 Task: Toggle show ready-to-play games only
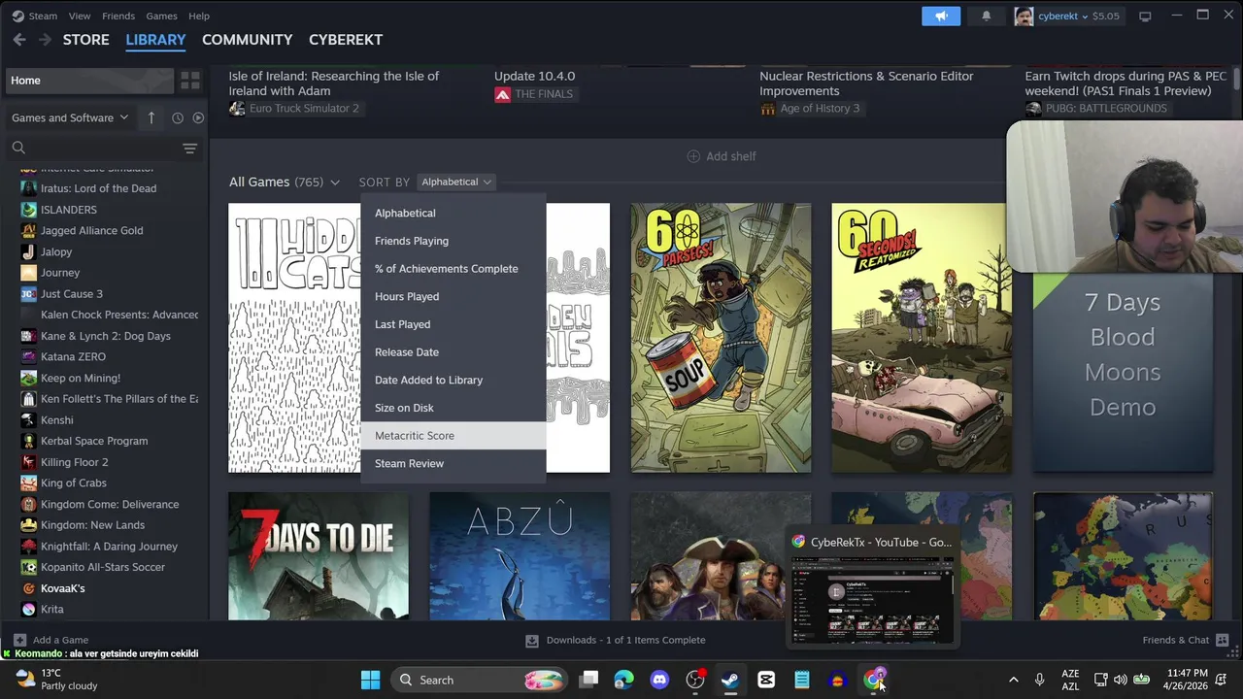click(x=198, y=117)
